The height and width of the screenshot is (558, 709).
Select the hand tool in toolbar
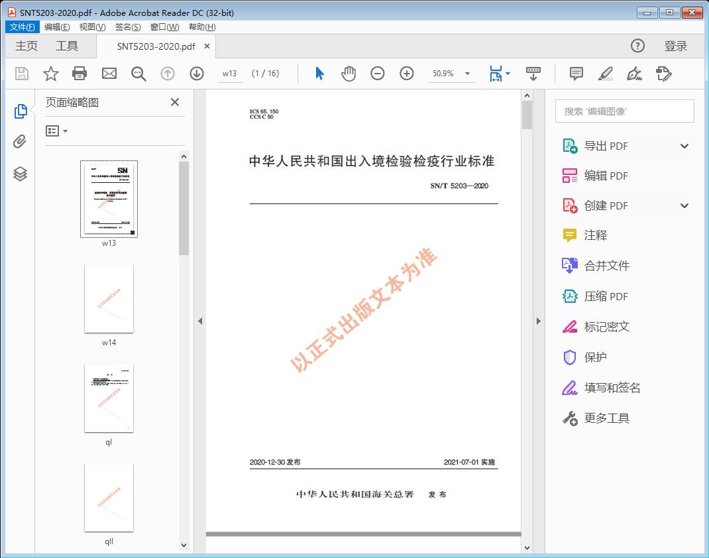tap(348, 74)
